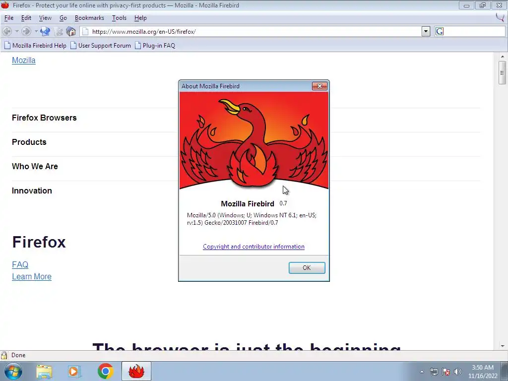508x381 pixels.
Task: Open the Forward history dropdown arrow
Action: (36, 31)
